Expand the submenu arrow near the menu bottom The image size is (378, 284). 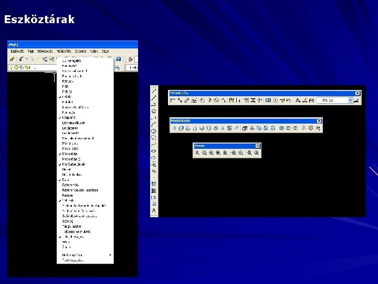click(x=110, y=255)
